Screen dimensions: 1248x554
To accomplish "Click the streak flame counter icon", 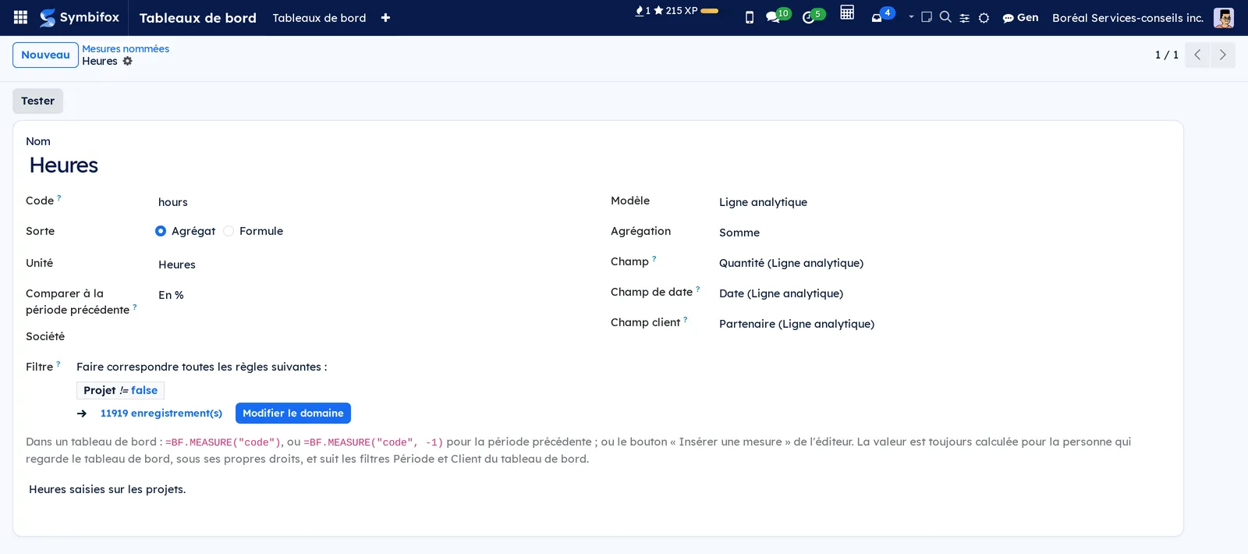I will (642, 11).
